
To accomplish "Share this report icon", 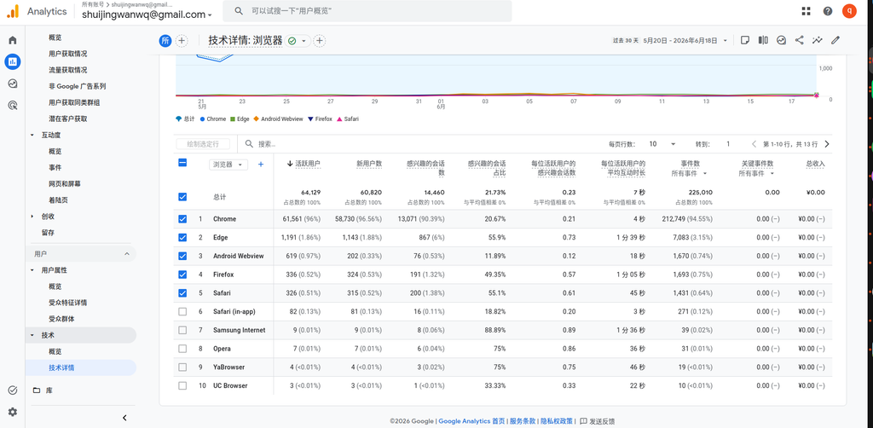I will 799,40.
